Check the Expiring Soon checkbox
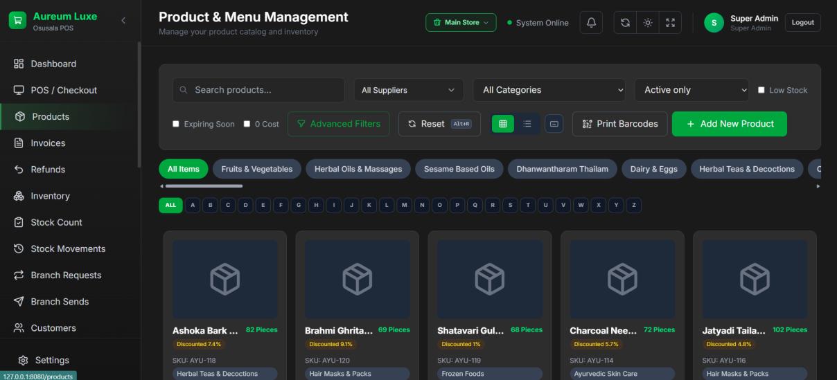Screen dimensions: 837x380 [x=176, y=124]
